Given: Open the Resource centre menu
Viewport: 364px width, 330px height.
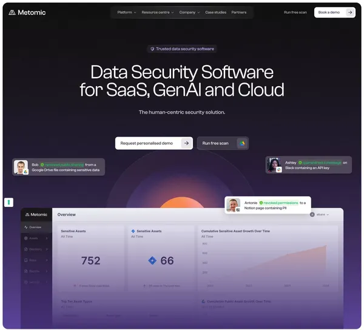Looking at the screenshot, I should [x=158, y=12].
